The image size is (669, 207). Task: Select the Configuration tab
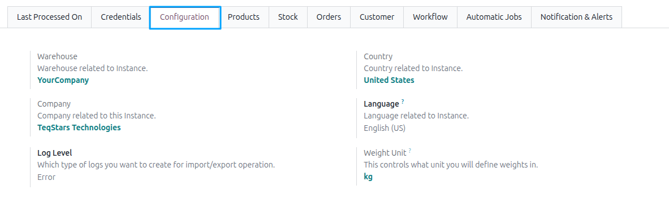[184, 17]
